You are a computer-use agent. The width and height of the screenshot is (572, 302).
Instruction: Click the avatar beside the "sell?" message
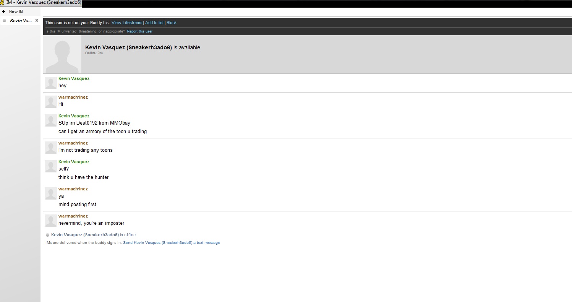(x=51, y=166)
